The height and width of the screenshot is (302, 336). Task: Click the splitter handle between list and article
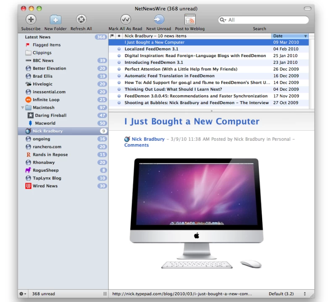pyautogui.click(x=211, y=111)
